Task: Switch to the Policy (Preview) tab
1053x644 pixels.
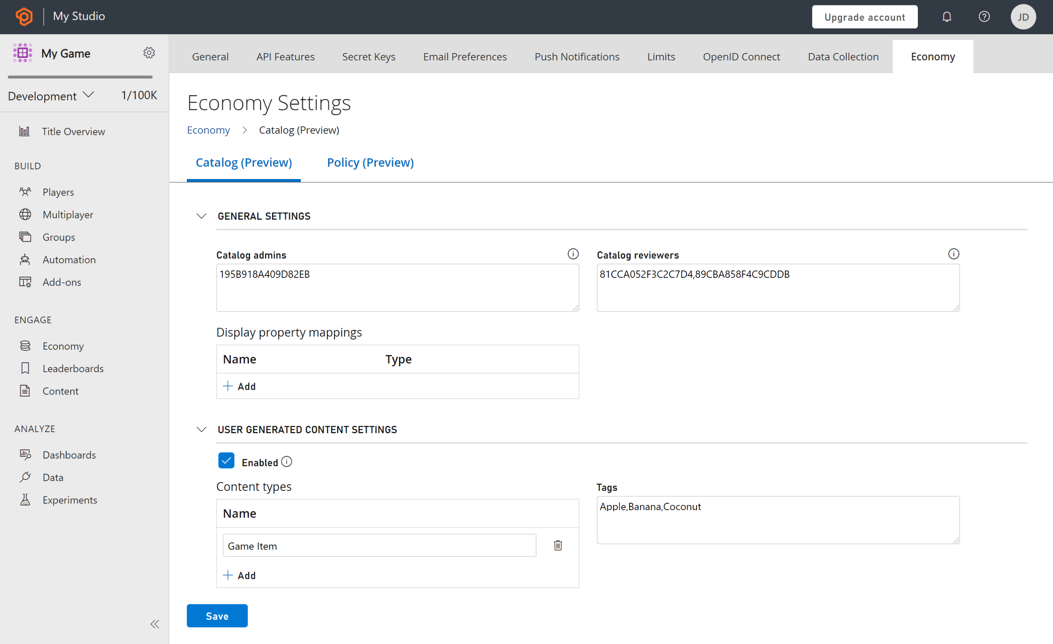Action: [x=370, y=162]
